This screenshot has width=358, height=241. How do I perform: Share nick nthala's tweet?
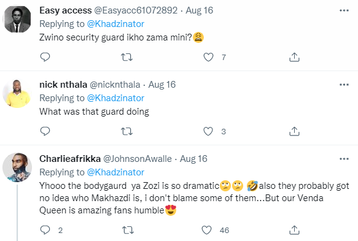click(294, 132)
